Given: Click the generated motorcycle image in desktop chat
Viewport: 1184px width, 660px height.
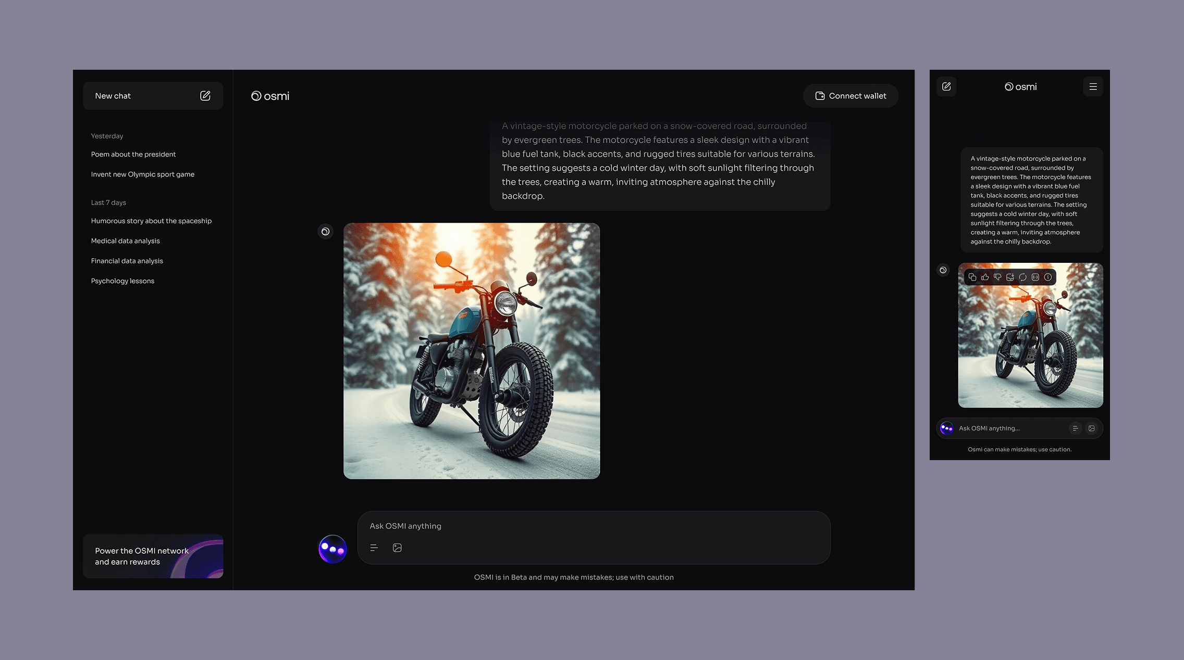Looking at the screenshot, I should [472, 351].
